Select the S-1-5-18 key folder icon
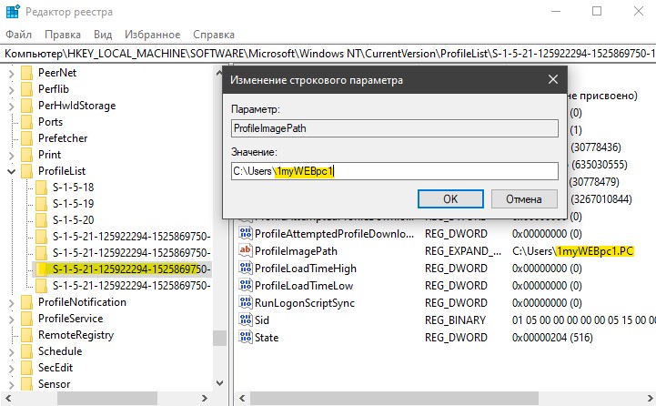 pyautogui.click(x=42, y=188)
